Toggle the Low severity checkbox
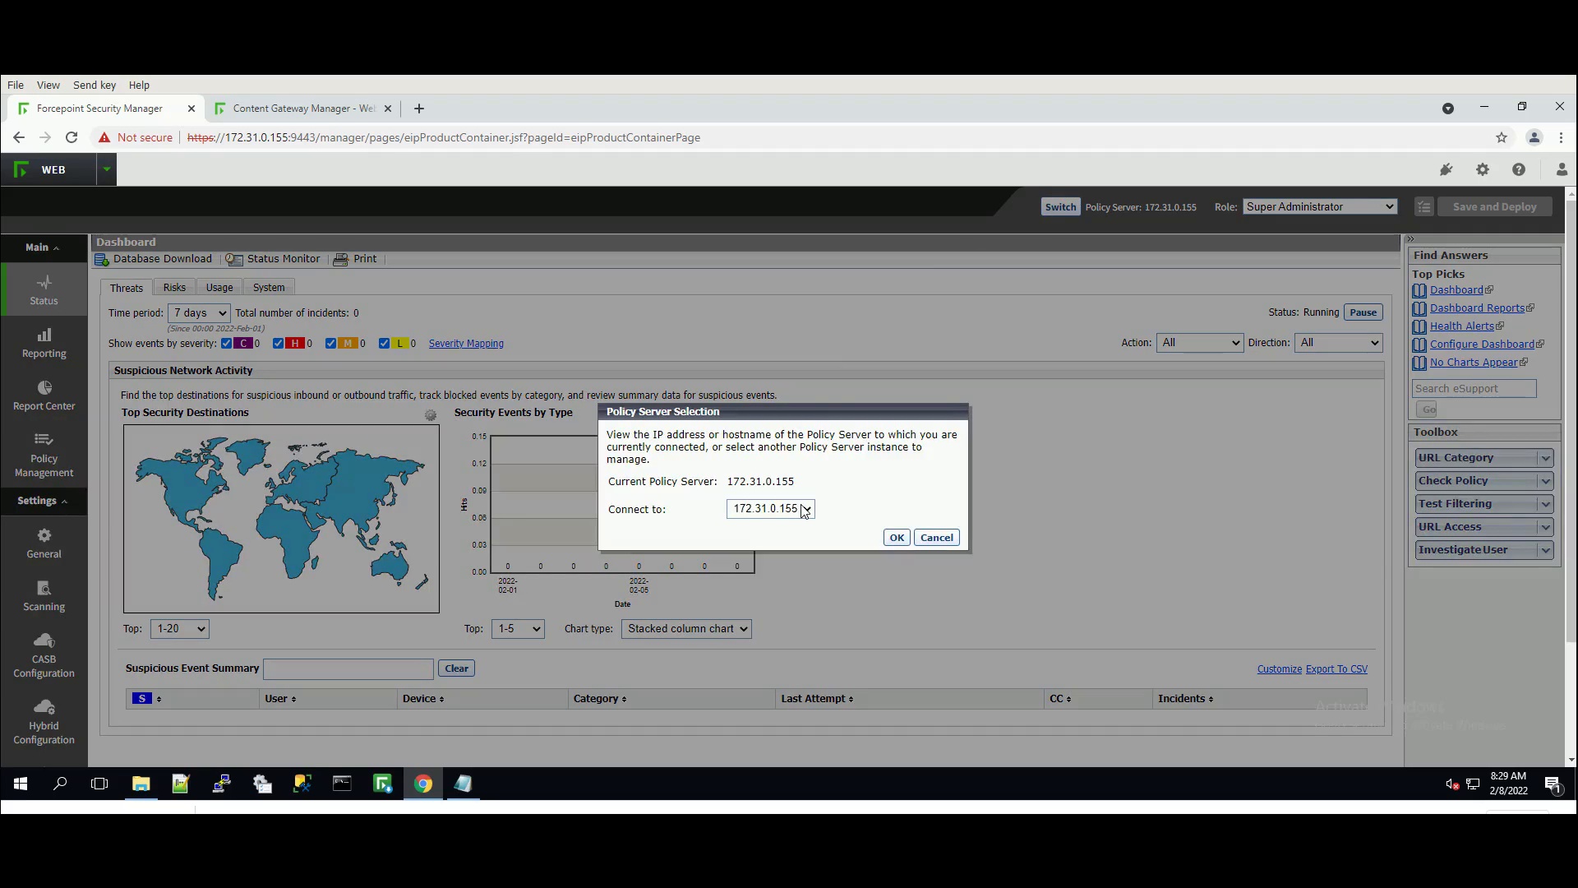The height and width of the screenshot is (888, 1578). tap(384, 344)
